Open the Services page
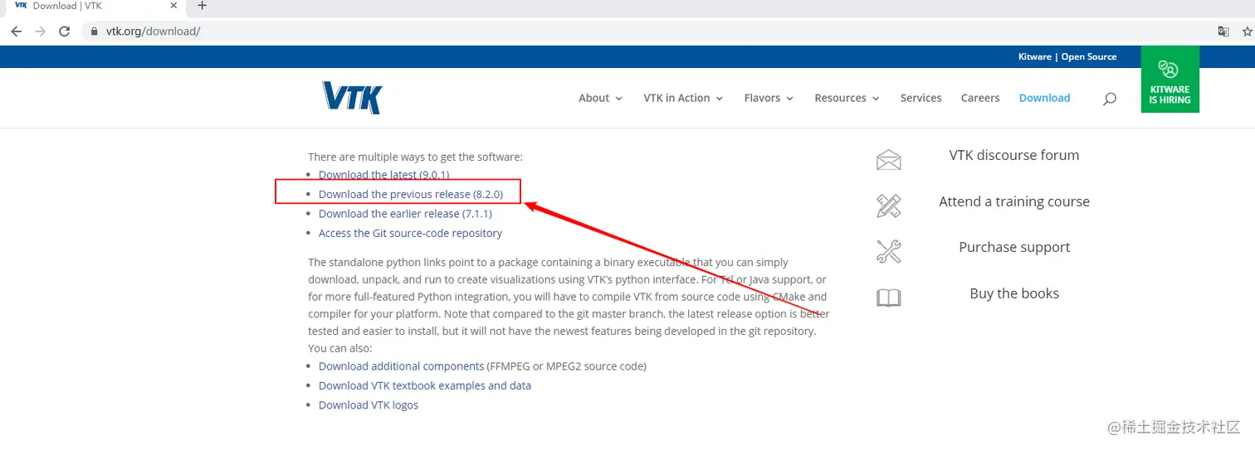Viewport: 1255px width, 450px height. (x=920, y=98)
